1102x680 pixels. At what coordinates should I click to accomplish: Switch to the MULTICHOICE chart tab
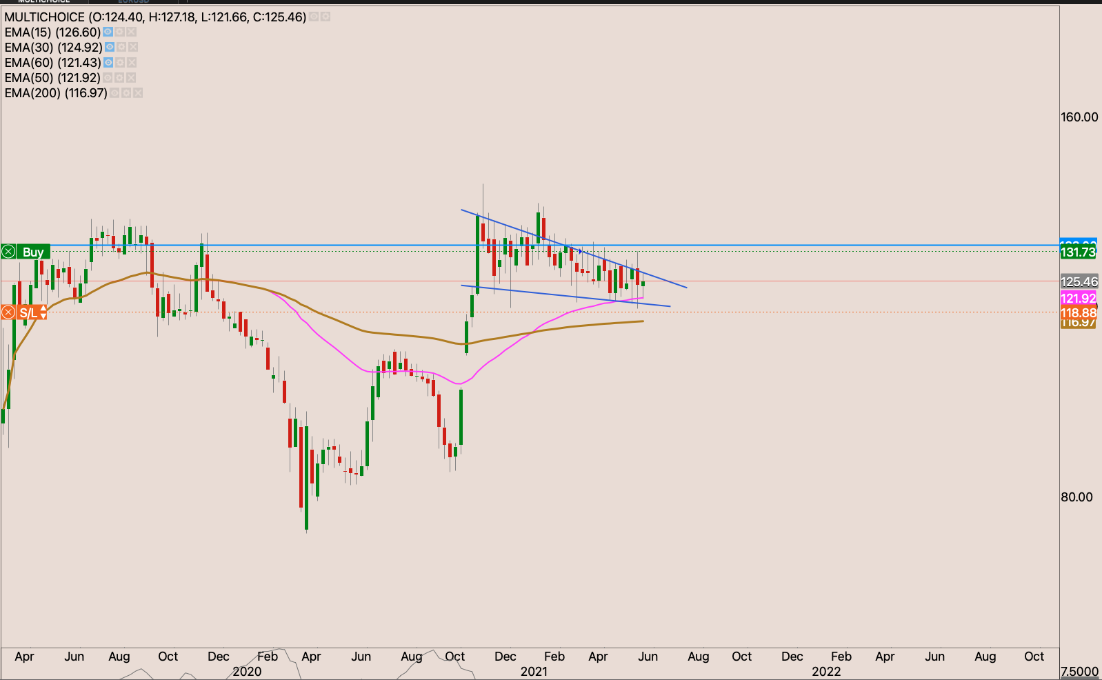[x=43, y=1]
